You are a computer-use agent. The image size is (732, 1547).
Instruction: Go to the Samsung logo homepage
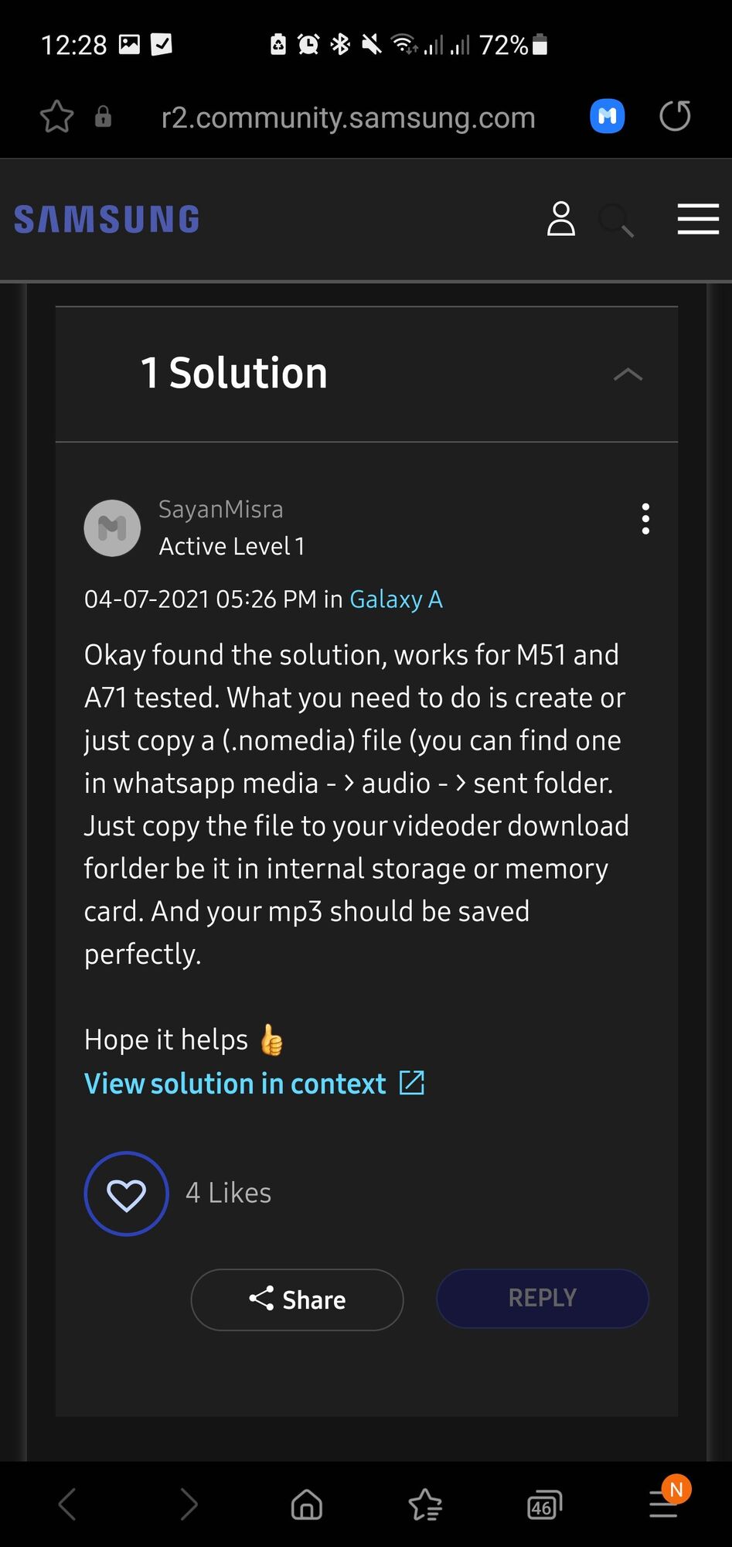[107, 220]
